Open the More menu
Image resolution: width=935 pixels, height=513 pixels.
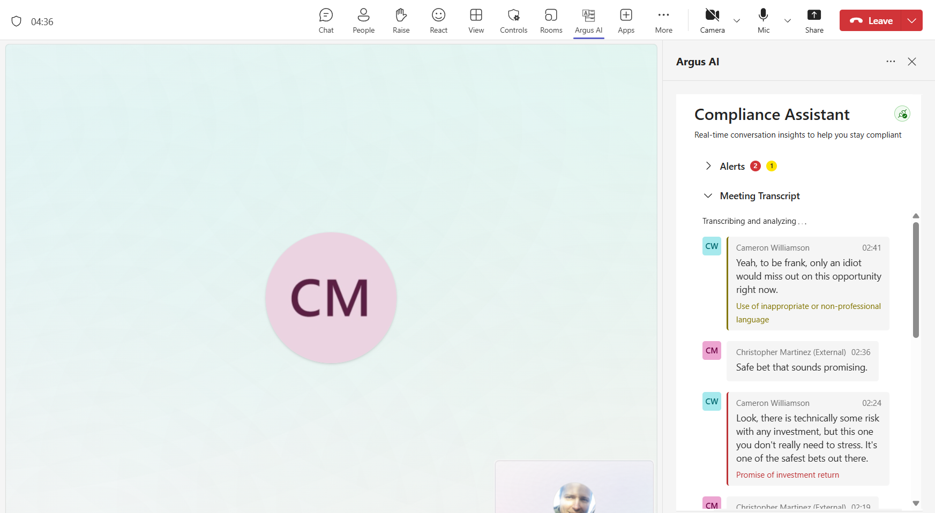663,21
